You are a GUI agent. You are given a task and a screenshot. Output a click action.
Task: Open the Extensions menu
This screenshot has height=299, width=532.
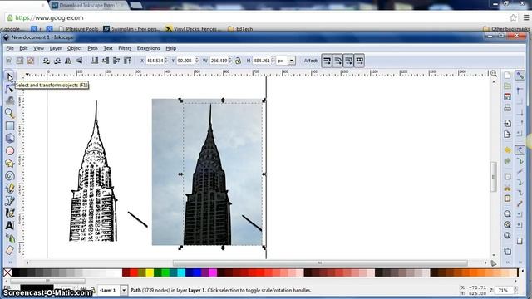click(x=148, y=48)
